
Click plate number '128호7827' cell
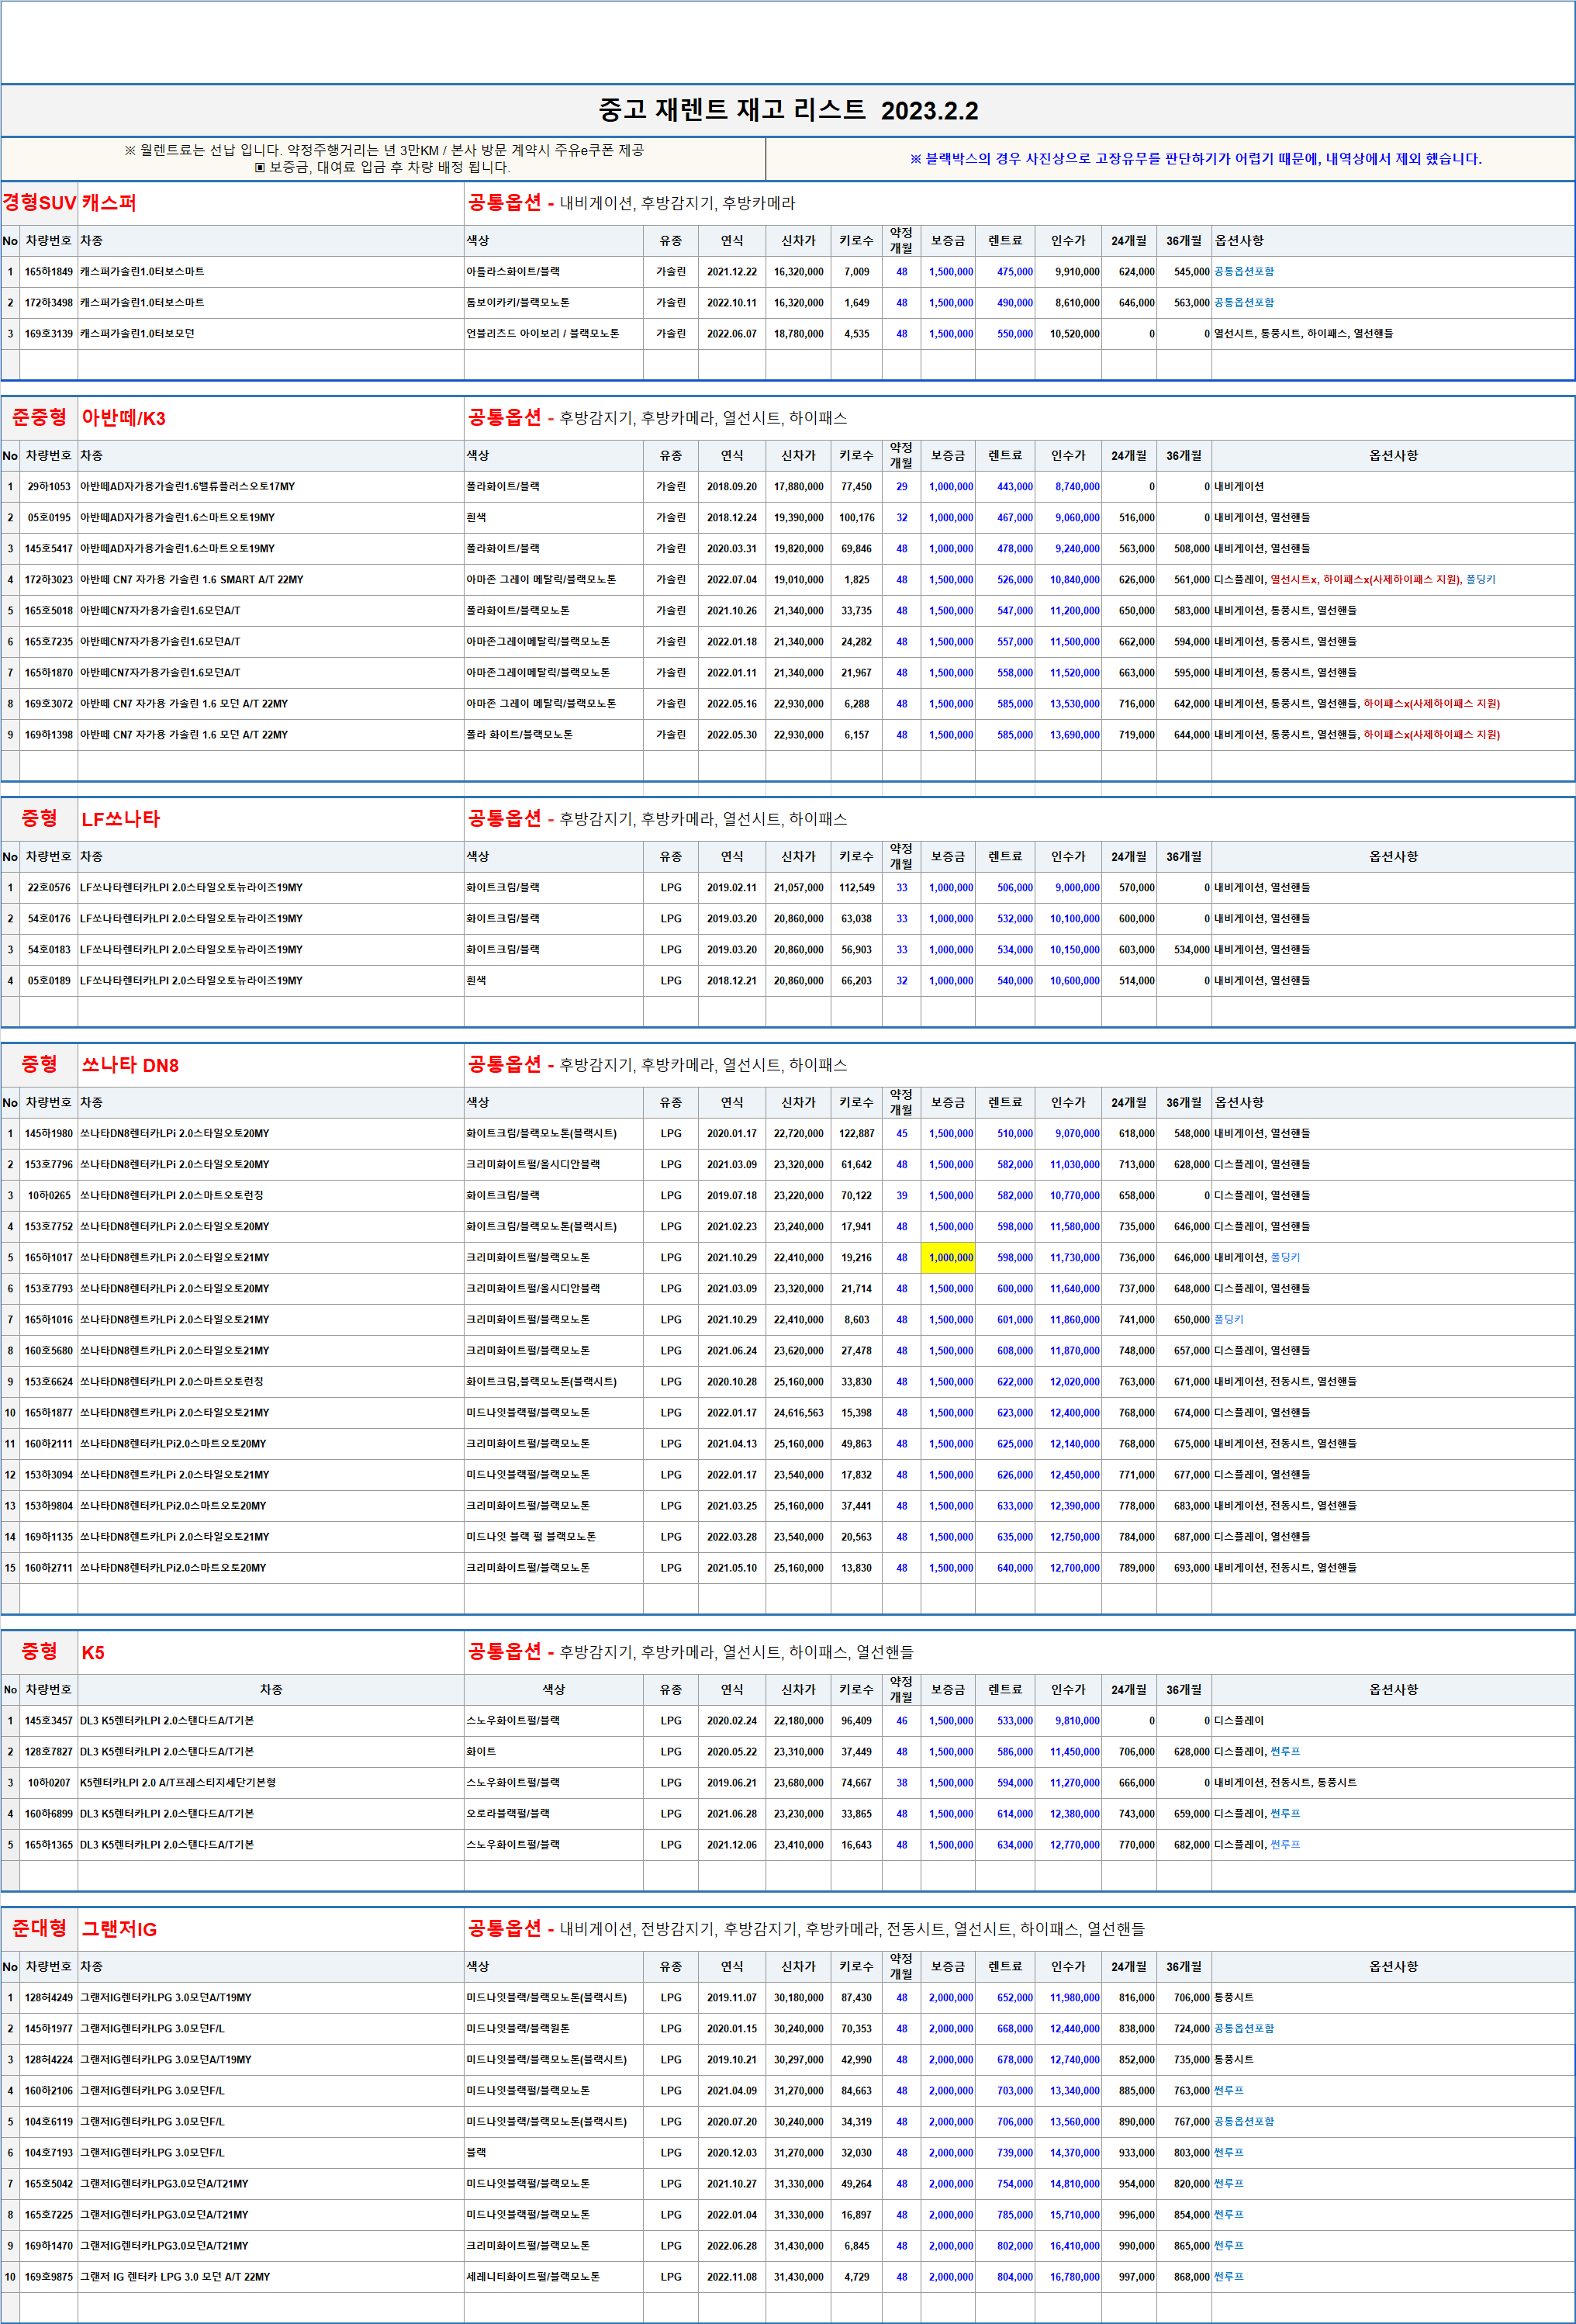(x=49, y=1752)
